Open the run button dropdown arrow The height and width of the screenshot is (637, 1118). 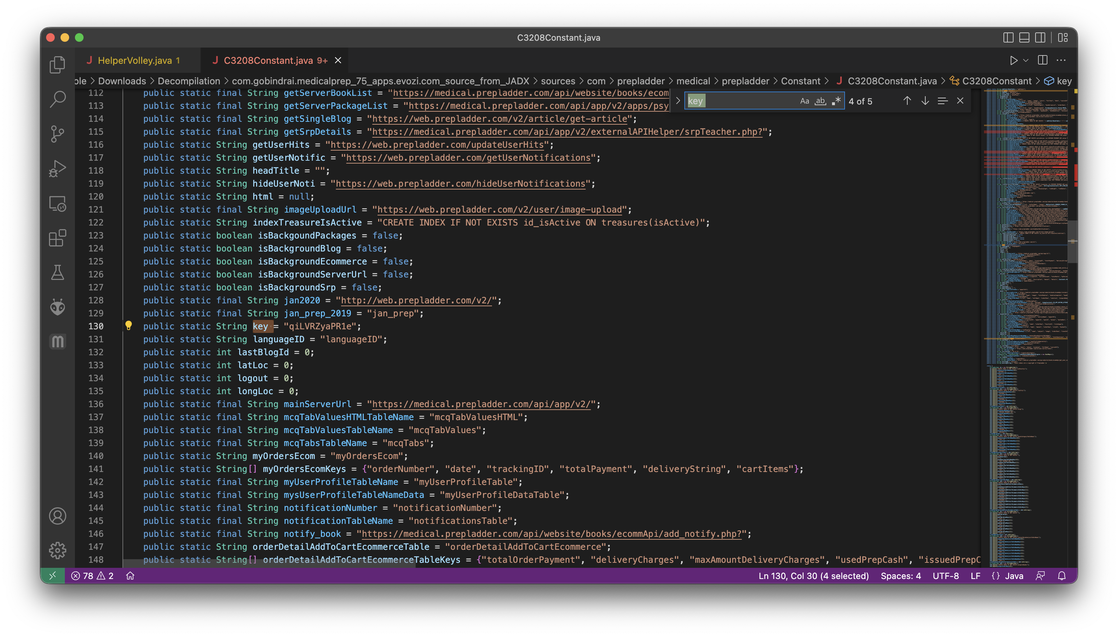pos(1026,61)
